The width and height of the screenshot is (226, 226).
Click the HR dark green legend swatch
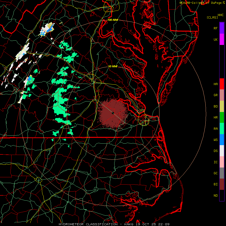pyautogui.click(x=222, y=118)
